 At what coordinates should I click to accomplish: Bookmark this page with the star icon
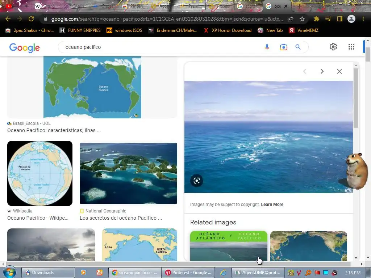pos(302,19)
